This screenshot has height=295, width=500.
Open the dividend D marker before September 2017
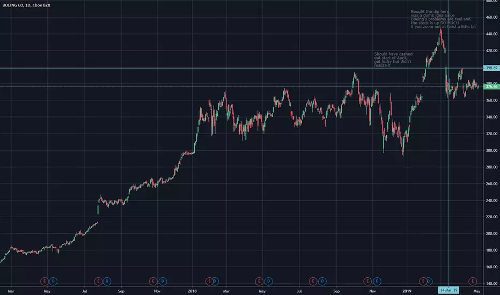coord(107,281)
